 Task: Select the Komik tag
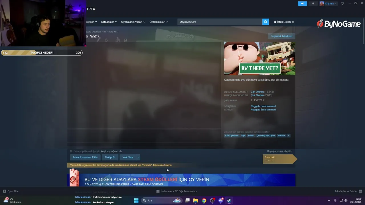(251, 136)
